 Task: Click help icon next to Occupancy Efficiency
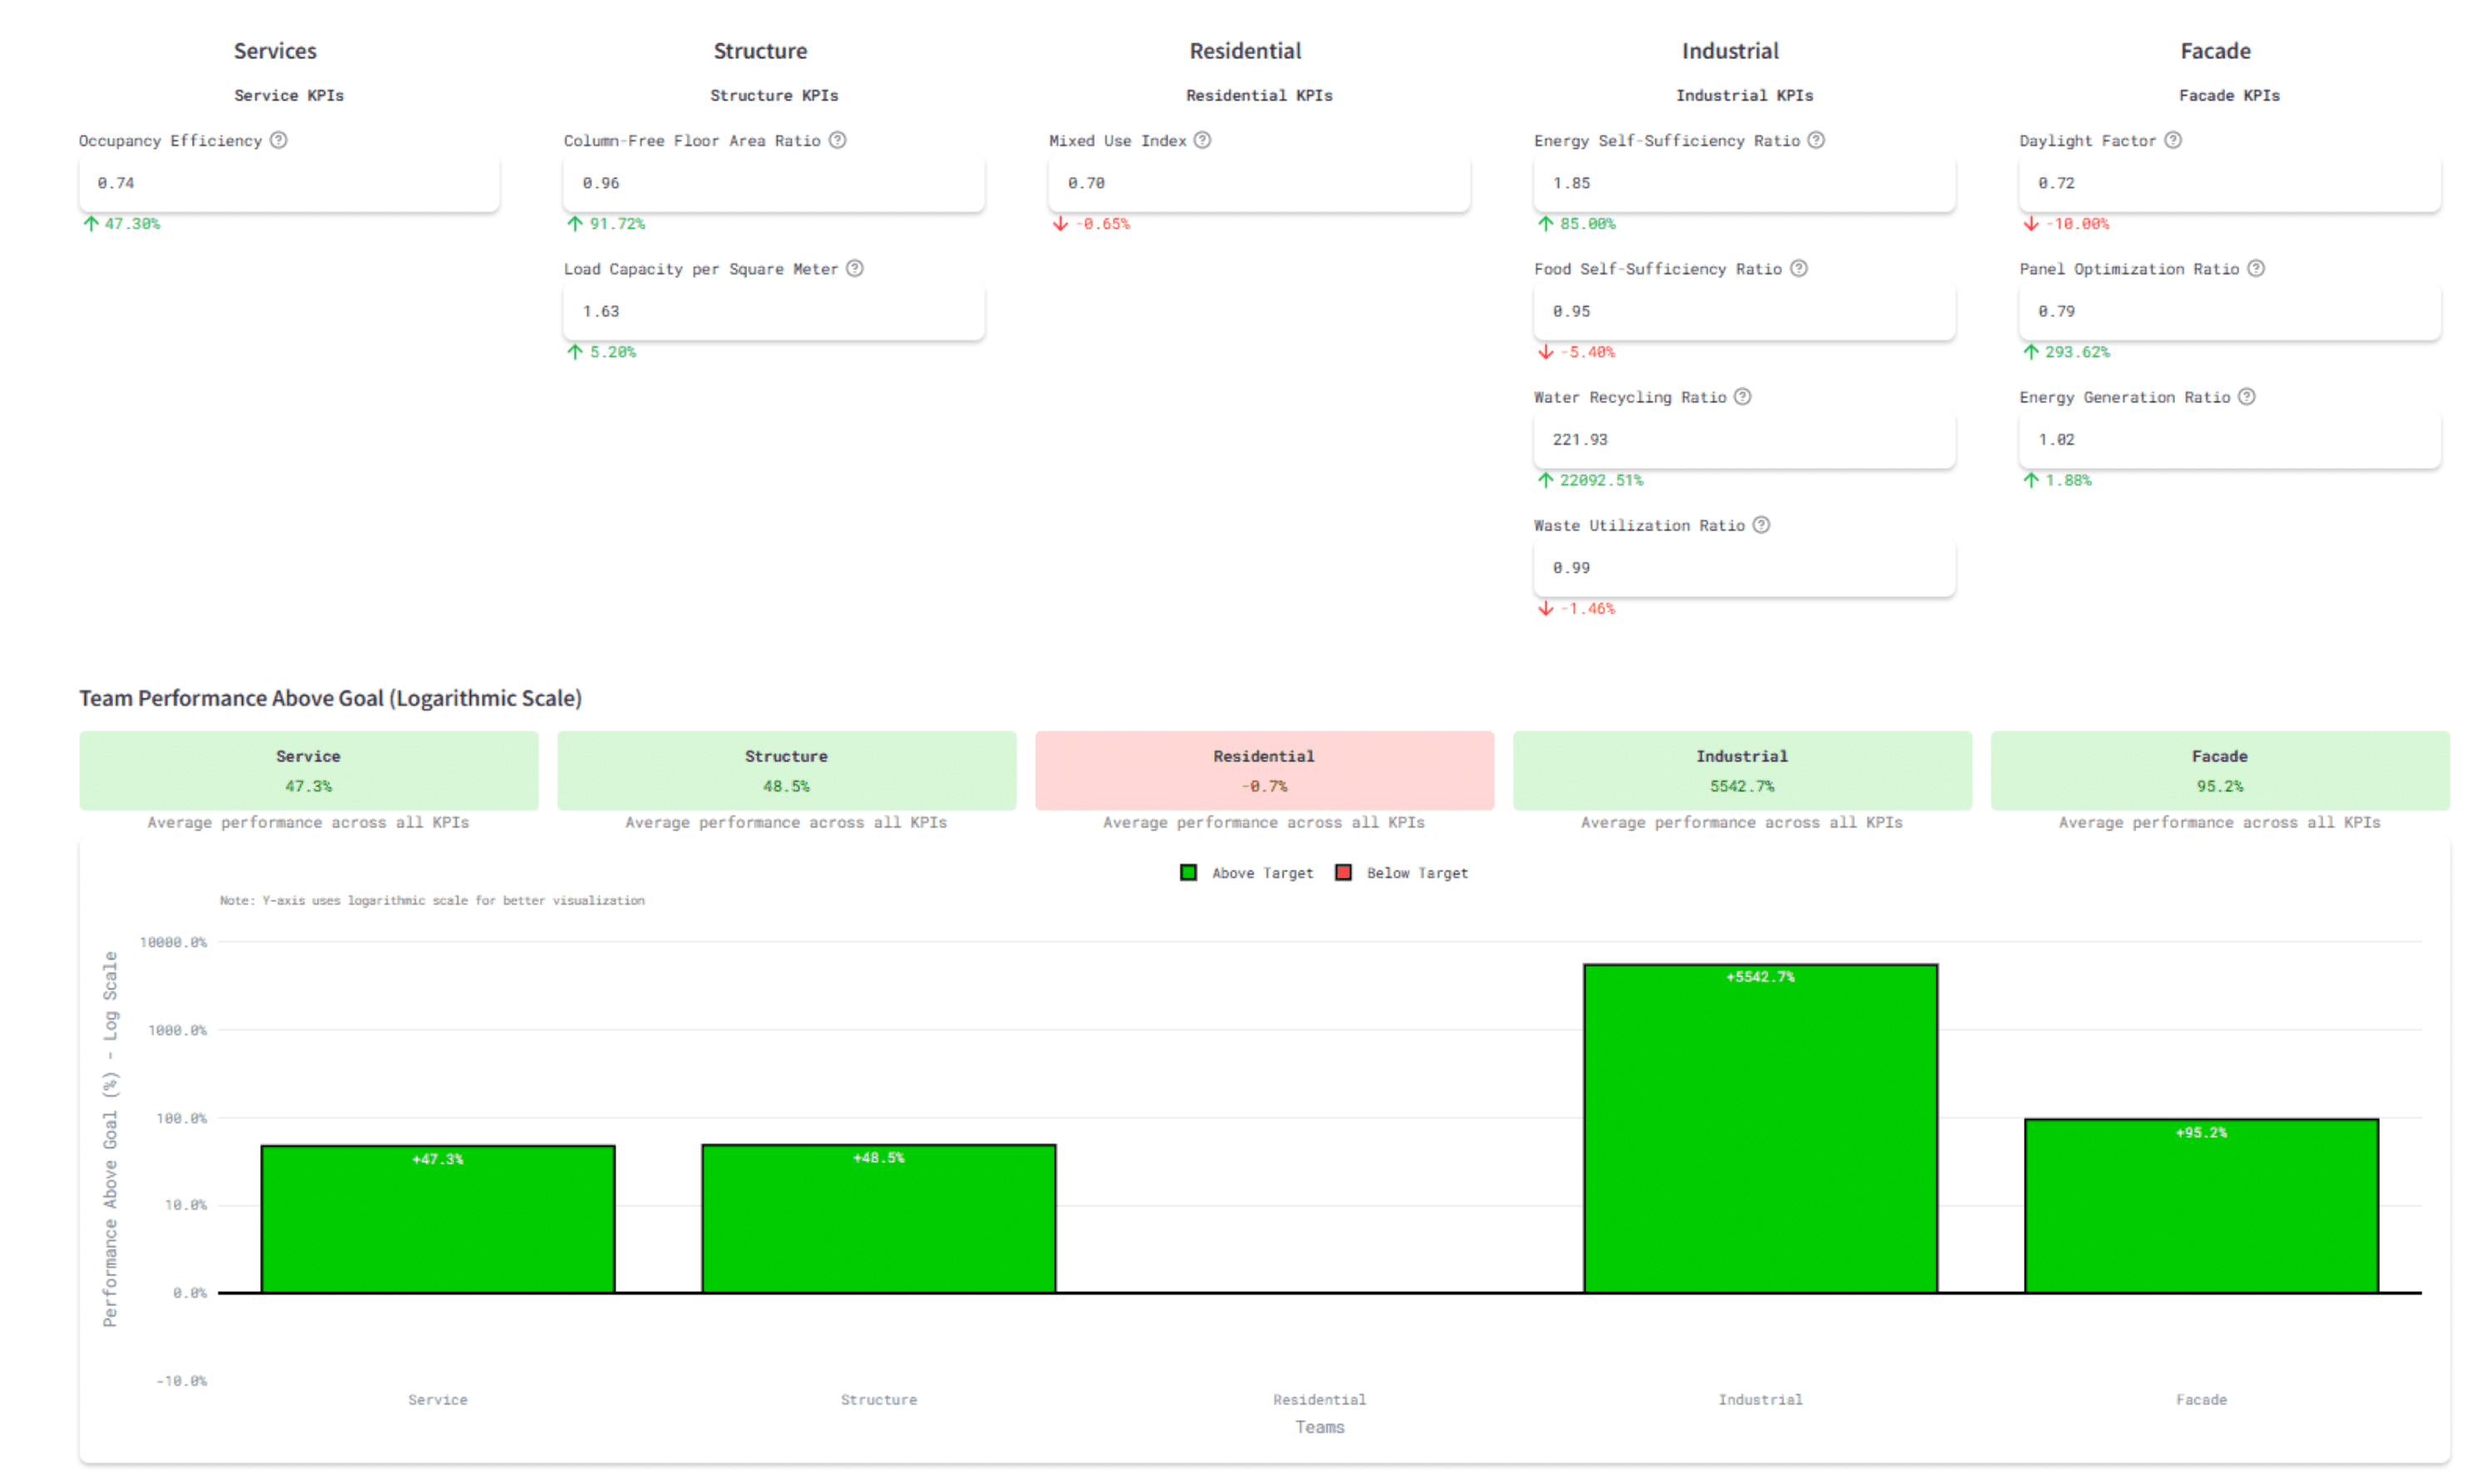tap(279, 140)
